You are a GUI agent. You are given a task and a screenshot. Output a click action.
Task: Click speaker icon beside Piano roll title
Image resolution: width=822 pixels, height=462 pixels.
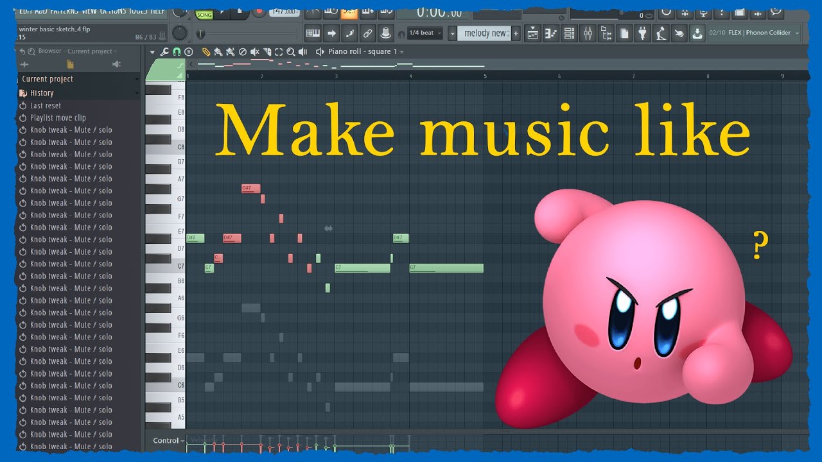coord(320,52)
